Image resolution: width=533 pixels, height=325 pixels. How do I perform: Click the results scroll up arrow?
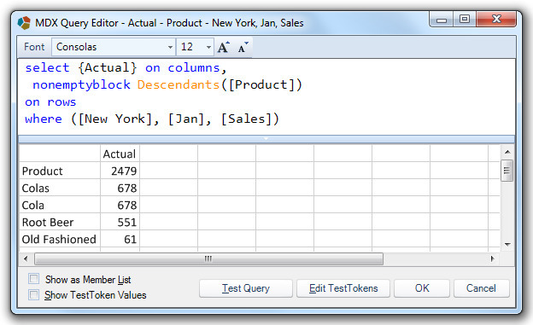click(x=507, y=152)
